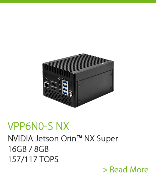Click the arrow before Read More

(x=105, y=170)
